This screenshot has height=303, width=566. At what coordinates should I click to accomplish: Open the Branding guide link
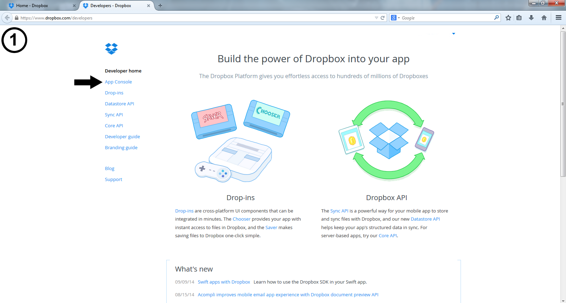(x=121, y=147)
